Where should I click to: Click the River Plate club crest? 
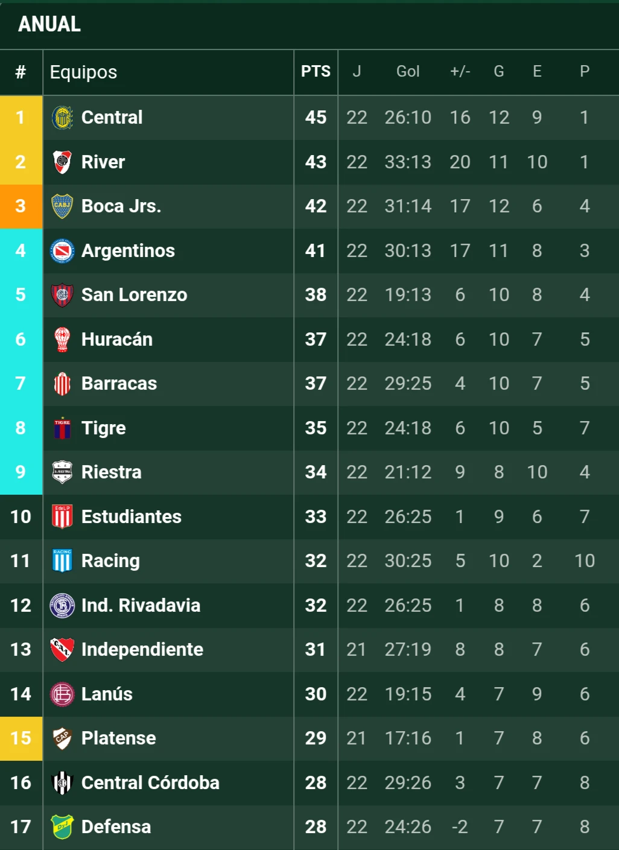[62, 162]
